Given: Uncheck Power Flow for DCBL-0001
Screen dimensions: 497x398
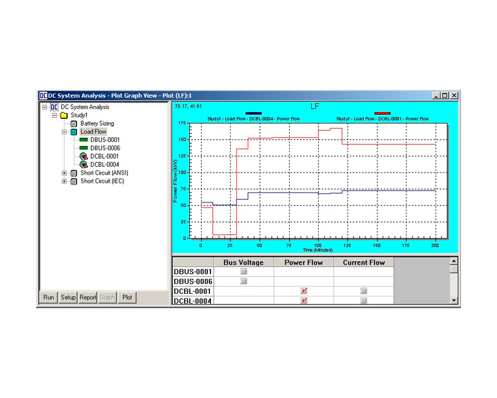Looking at the screenshot, I should point(304,291).
